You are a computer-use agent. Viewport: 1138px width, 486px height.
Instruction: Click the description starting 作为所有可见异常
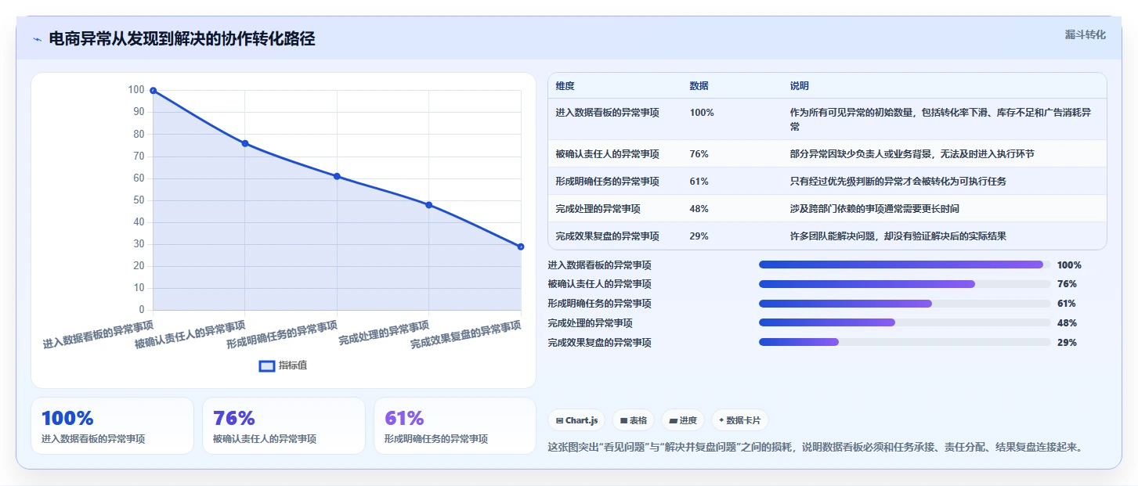(941, 120)
